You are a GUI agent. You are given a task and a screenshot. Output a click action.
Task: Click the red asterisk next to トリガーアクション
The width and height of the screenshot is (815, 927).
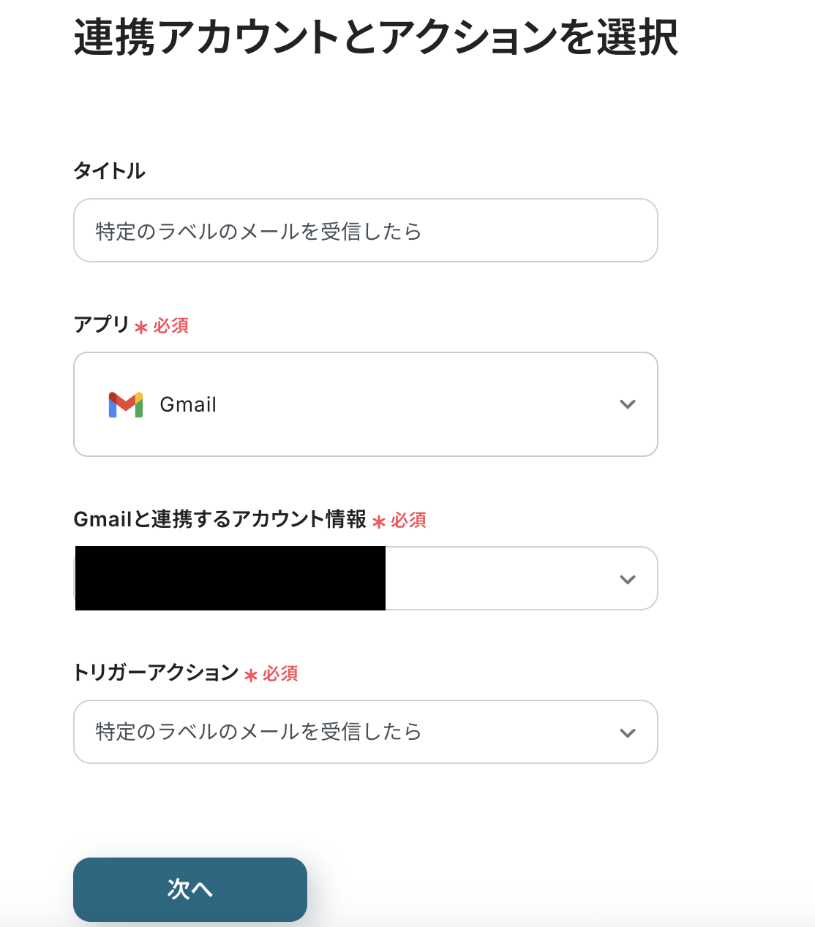[x=251, y=675]
